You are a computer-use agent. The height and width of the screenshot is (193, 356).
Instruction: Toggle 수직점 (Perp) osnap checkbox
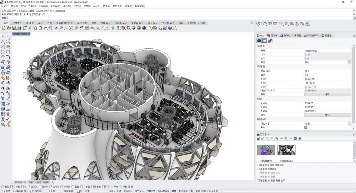tap(62, 187)
